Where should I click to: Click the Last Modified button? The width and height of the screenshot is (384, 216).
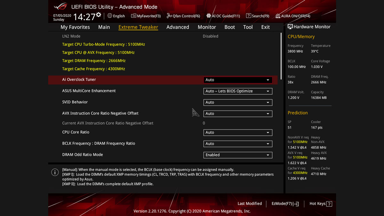click(250, 204)
